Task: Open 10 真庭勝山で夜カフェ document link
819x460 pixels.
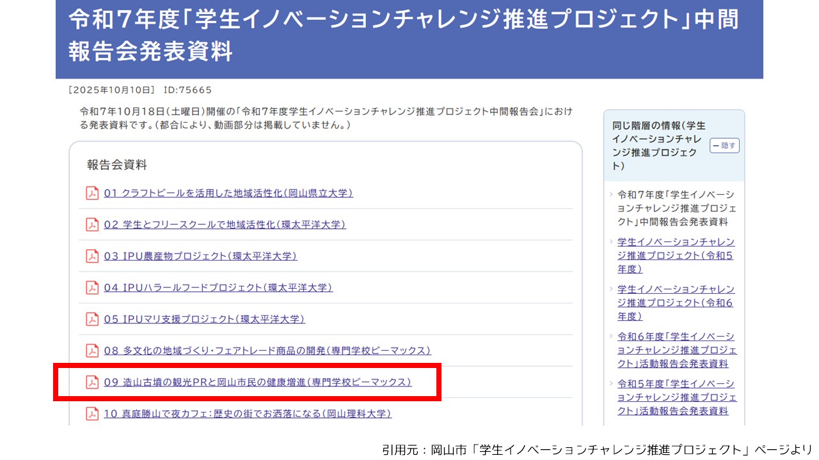Action: point(247,413)
